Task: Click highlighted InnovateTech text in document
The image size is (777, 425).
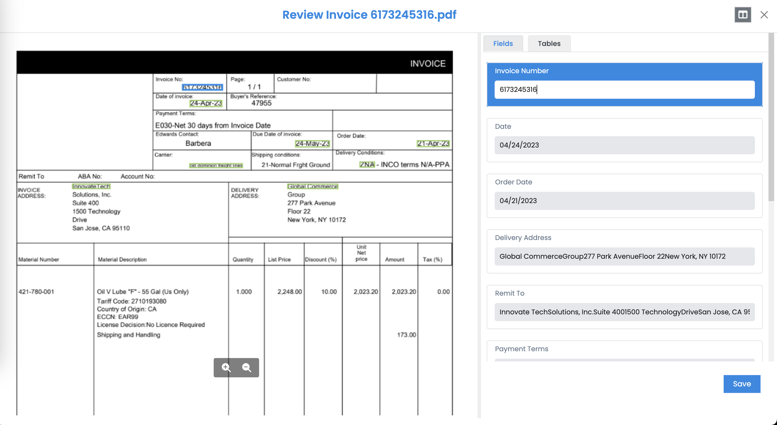Action: [x=91, y=186]
